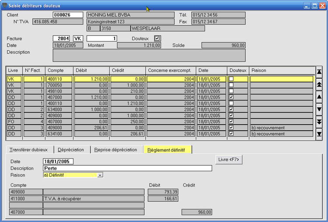Click the Compte column header in grid
This screenshot has width=328, height=222.
click(x=59, y=70)
